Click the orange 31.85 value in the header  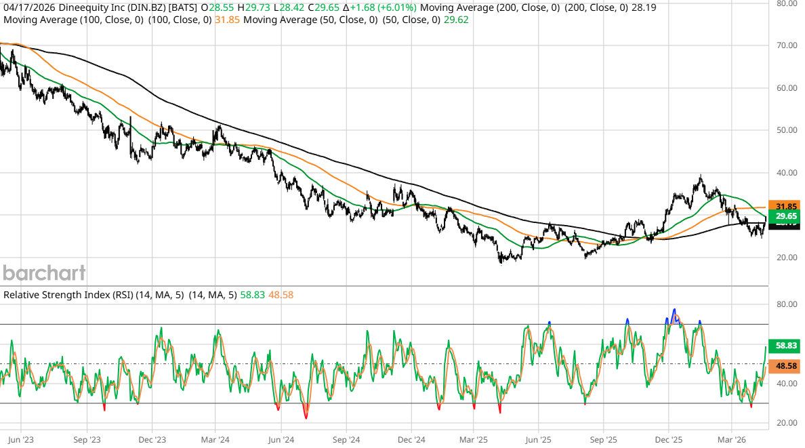(227, 20)
